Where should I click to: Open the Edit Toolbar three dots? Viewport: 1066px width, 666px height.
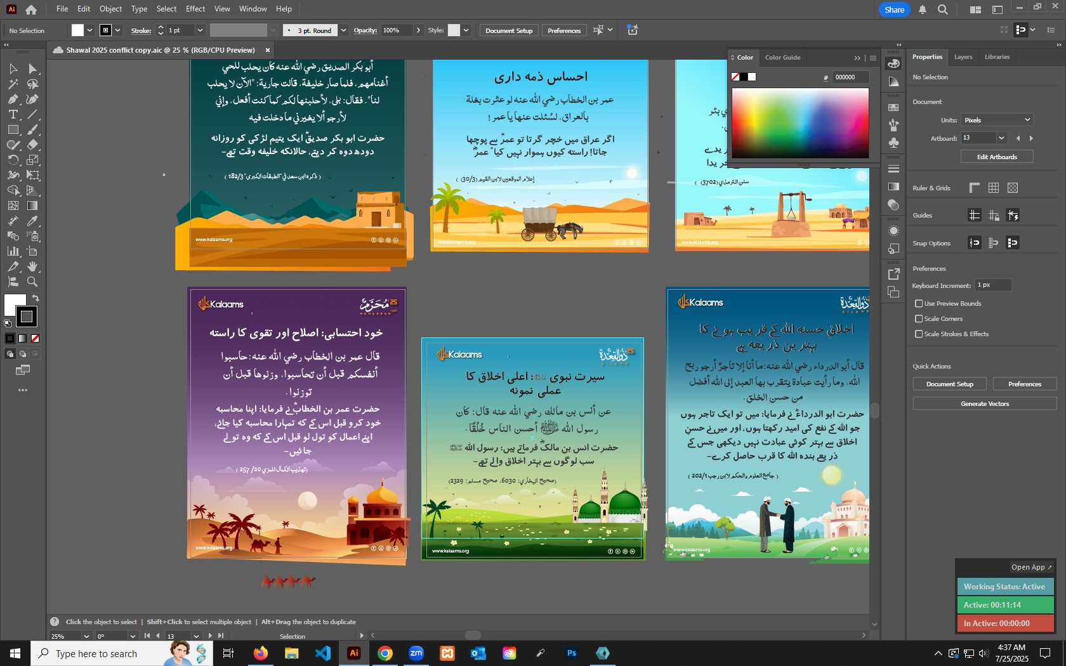click(23, 390)
